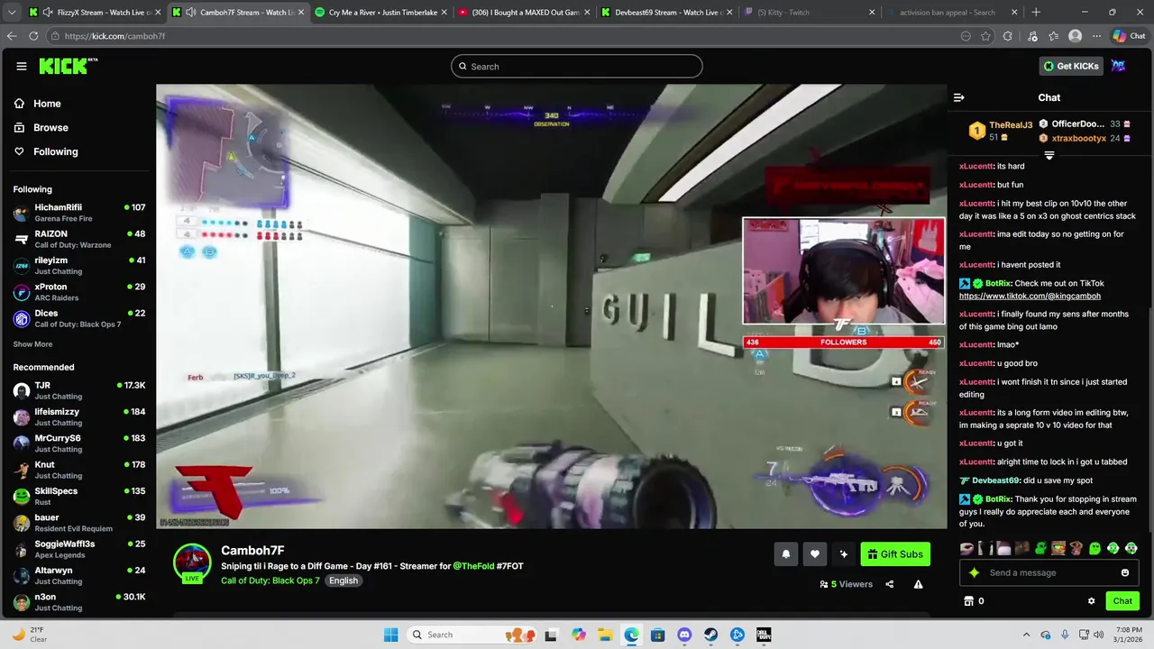The image size is (1154, 649).
Task: Open the user profile avatar in Kick header
Action: tap(1119, 66)
